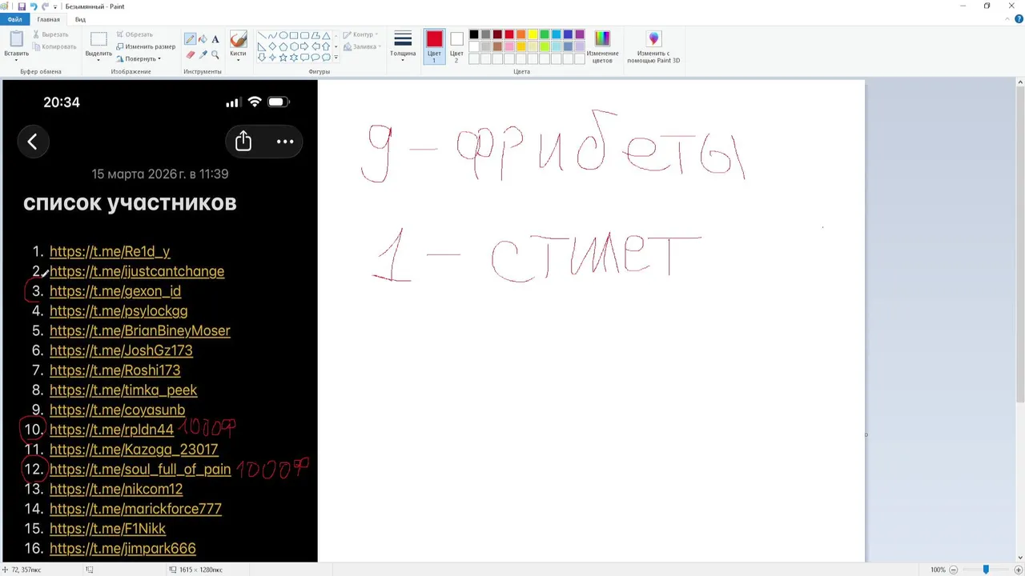The image size is (1025, 576).
Task: Open dropdown arrow under Кисти
Action: (x=238, y=59)
